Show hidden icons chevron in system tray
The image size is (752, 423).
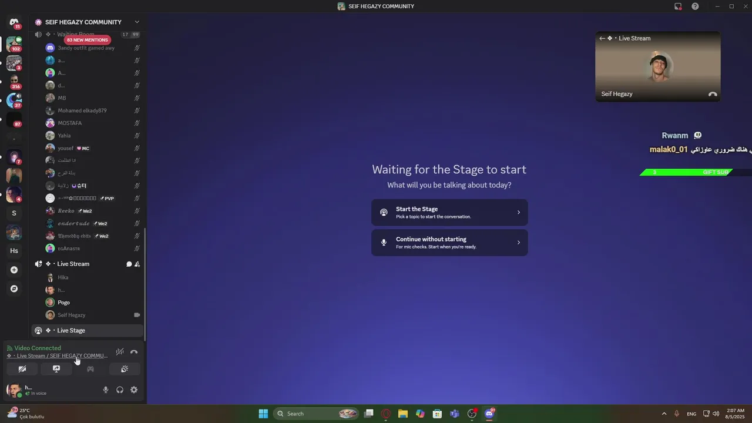[x=664, y=414]
